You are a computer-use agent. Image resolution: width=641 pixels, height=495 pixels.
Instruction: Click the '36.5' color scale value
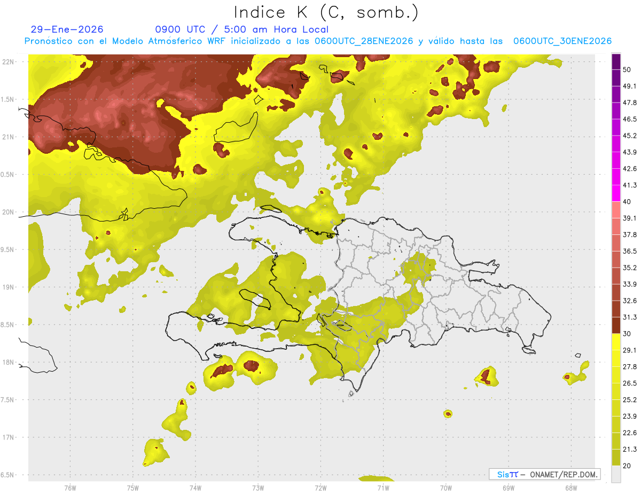point(629,251)
